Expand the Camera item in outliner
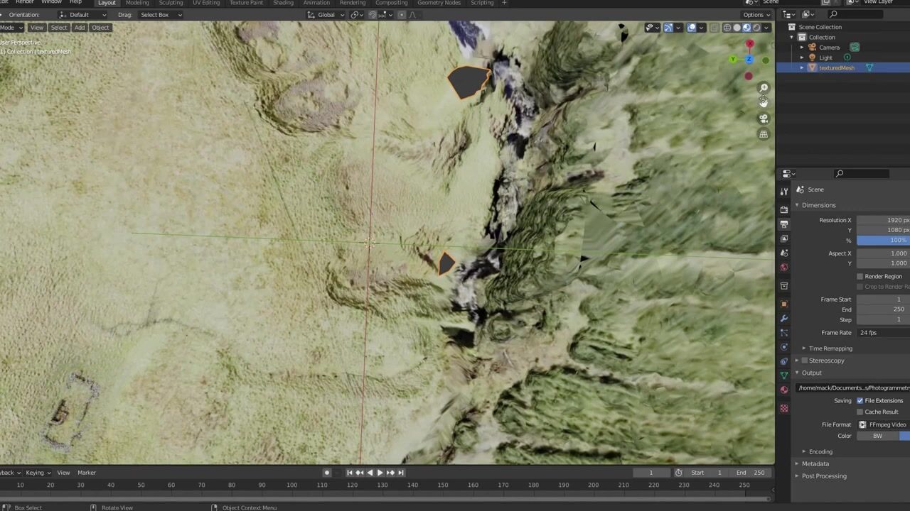This screenshot has height=511, width=910. click(802, 48)
